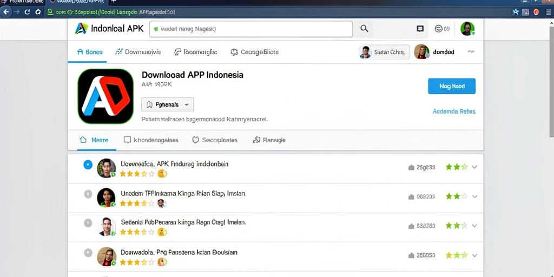554x277 pixels.
Task: Open the profile avatar in header
Action: tap(467, 29)
